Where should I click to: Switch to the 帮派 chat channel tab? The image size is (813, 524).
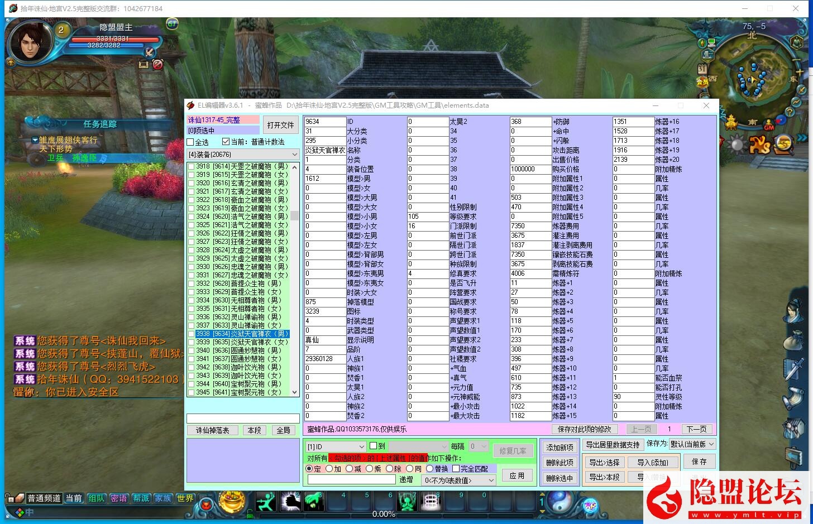pyautogui.click(x=141, y=498)
